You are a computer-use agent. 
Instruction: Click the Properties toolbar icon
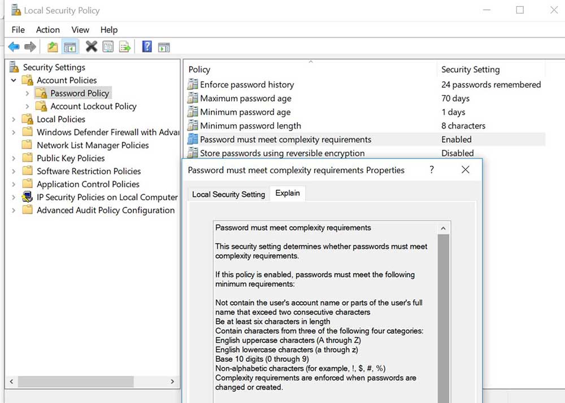[108, 47]
